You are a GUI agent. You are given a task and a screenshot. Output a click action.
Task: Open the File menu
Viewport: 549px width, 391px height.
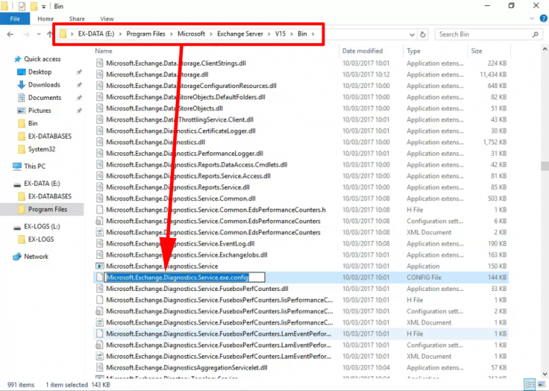[14, 19]
